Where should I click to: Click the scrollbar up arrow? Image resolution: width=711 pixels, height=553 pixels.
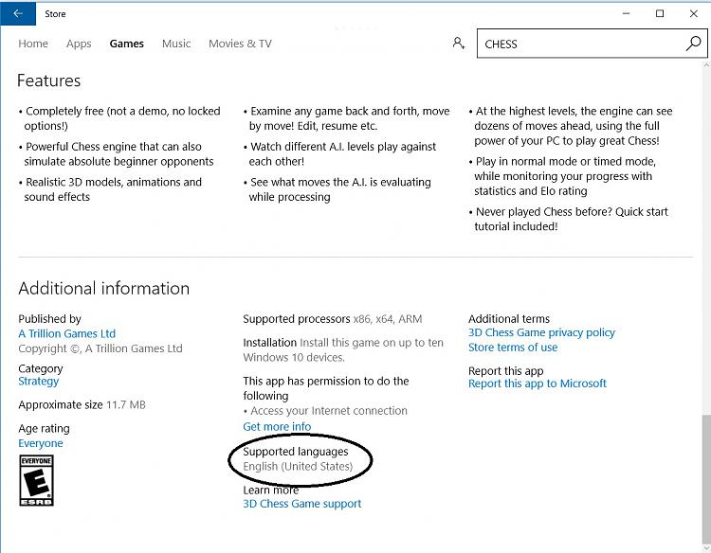pyautogui.click(x=706, y=64)
